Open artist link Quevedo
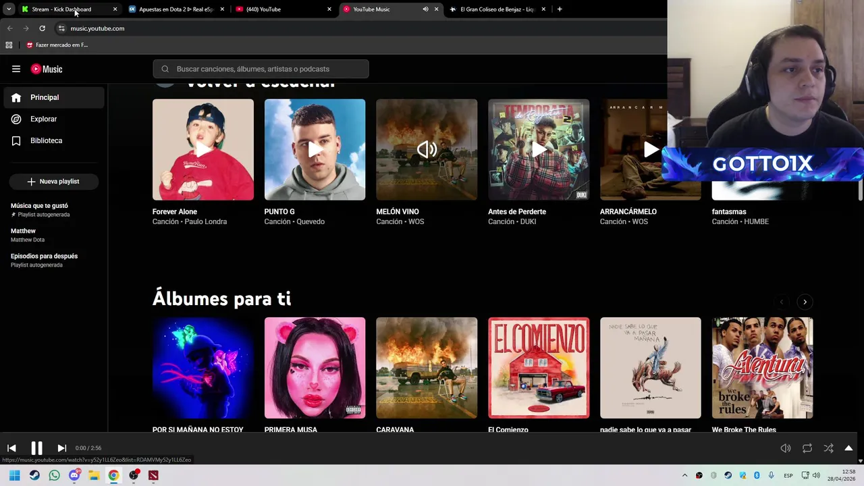The width and height of the screenshot is (864, 486). click(310, 221)
